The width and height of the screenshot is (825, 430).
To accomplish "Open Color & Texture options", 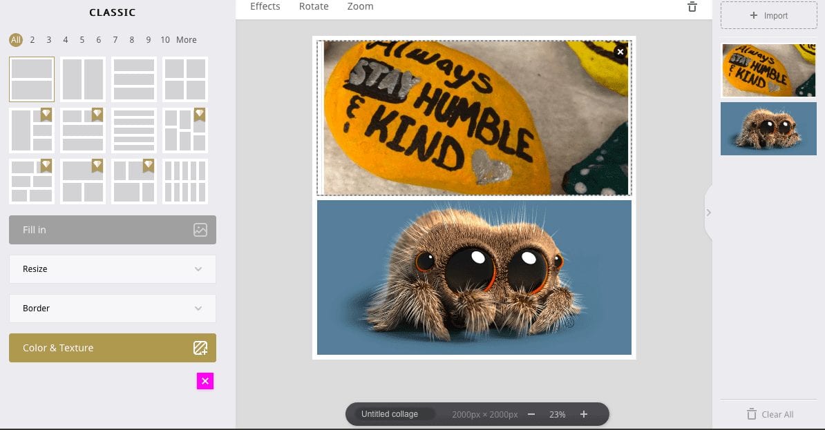I will (113, 348).
